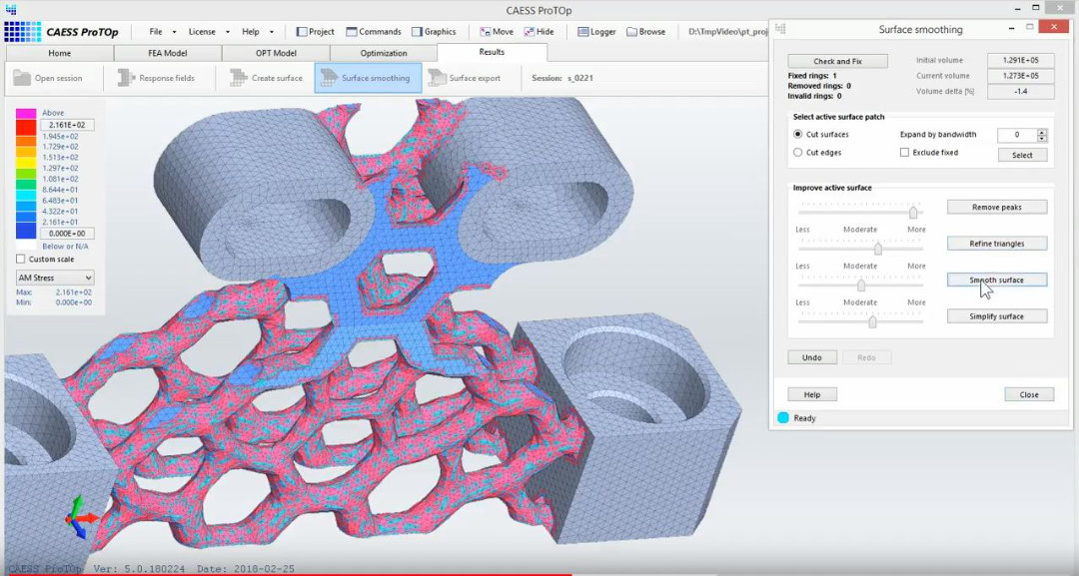Click the Simplify surface button

(x=996, y=316)
